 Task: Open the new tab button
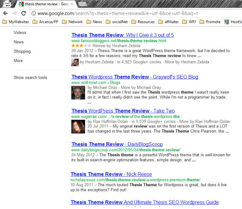(x=82, y=4)
